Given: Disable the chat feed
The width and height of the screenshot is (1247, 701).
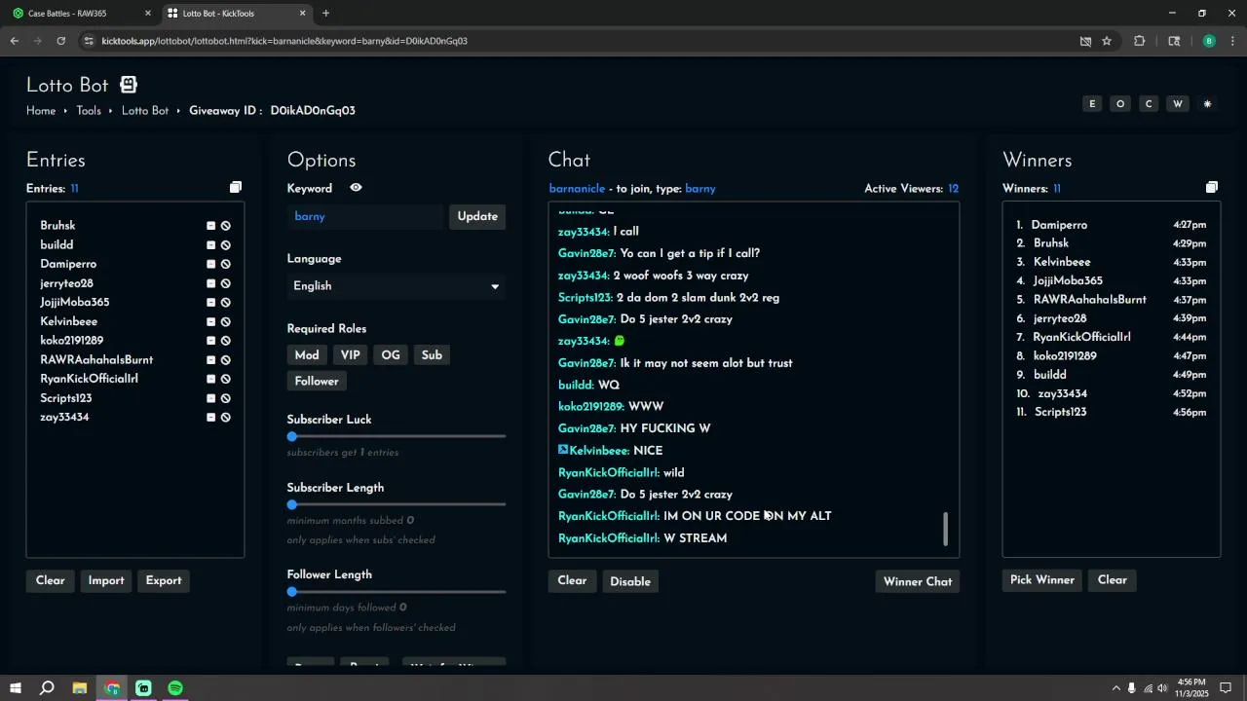Looking at the screenshot, I should click(x=630, y=582).
